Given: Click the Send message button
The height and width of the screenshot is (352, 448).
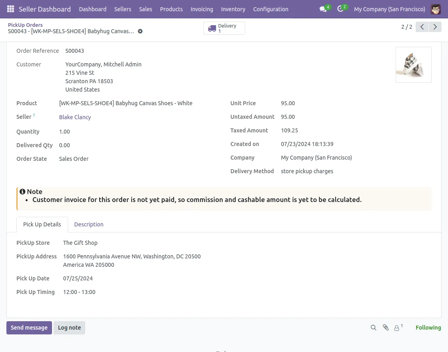Looking at the screenshot, I should [x=29, y=328].
